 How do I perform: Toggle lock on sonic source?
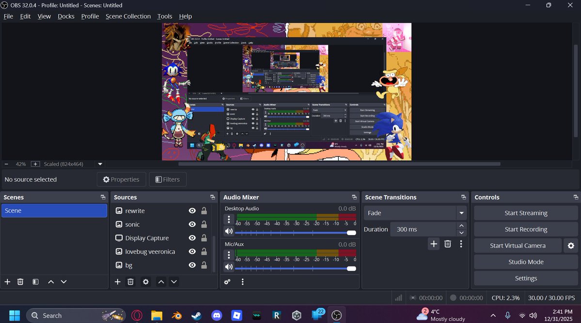click(x=204, y=224)
